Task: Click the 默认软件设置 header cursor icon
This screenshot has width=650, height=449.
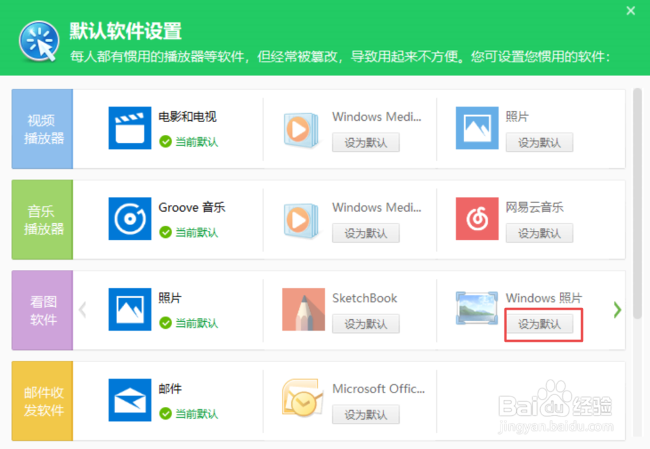Action: [39, 42]
